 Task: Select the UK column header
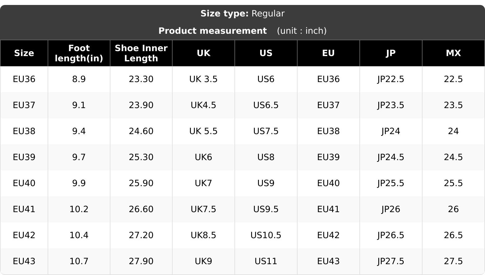pos(204,53)
